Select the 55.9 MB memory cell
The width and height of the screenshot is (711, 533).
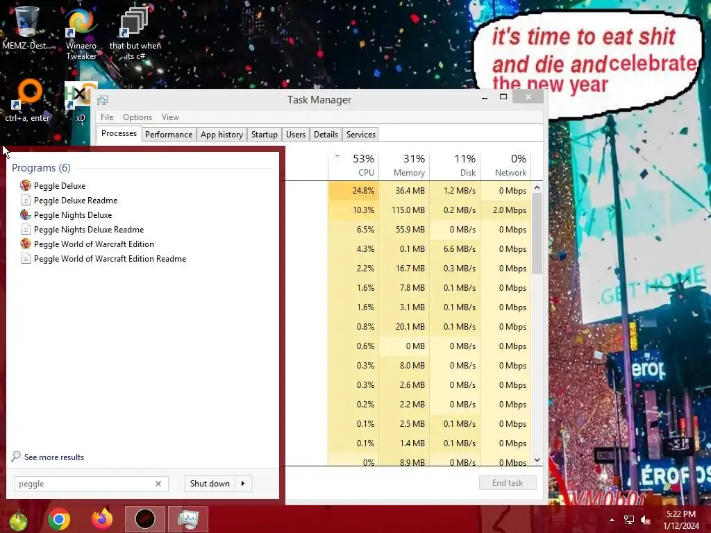click(x=405, y=229)
